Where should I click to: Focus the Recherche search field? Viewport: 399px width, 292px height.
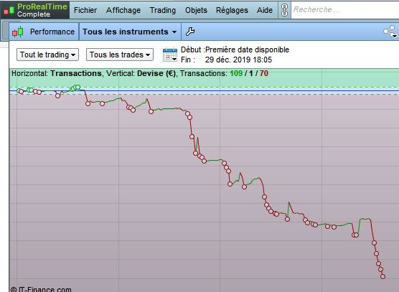(x=344, y=10)
